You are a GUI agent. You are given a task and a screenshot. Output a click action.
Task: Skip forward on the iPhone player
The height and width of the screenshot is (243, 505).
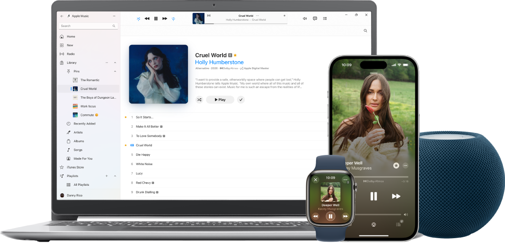click(x=396, y=196)
